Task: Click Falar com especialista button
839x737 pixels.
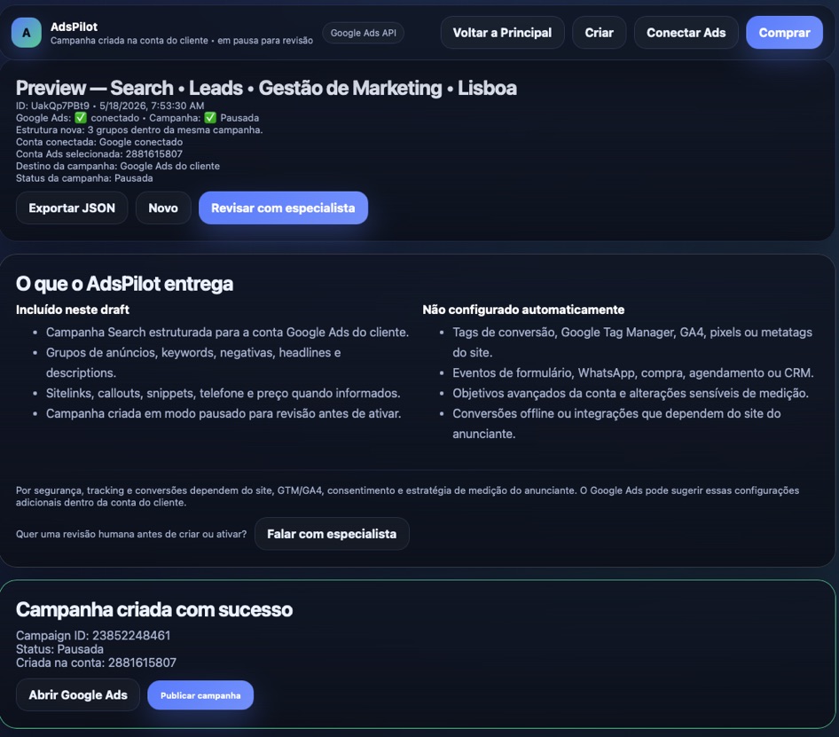Action: tap(332, 534)
